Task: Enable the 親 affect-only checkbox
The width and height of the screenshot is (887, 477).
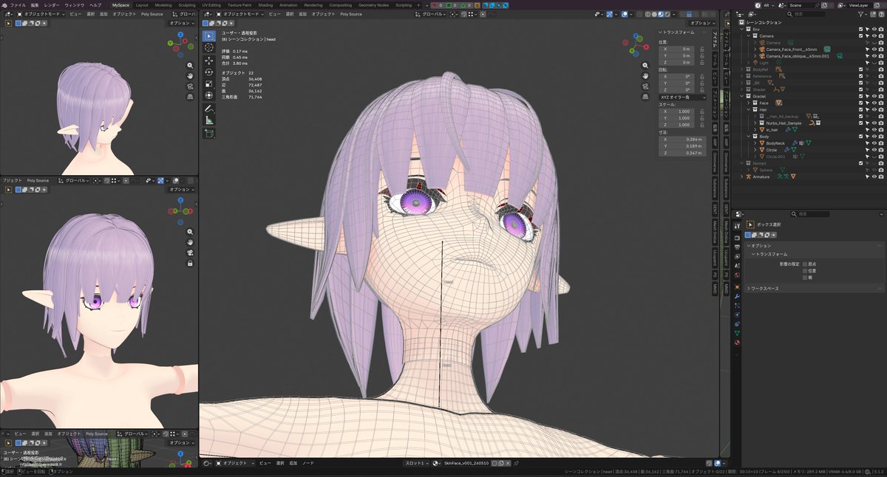Action: pyautogui.click(x=805, y=277)
